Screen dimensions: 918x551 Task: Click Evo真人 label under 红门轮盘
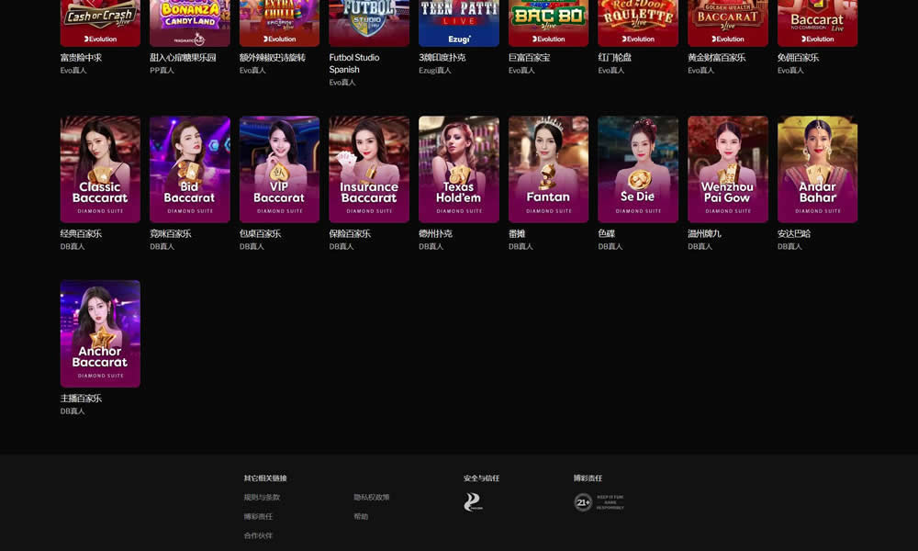click(x=611, y=71)
